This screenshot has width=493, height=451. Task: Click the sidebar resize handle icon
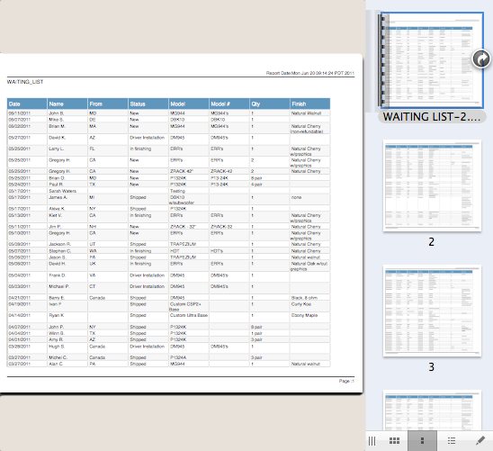[x=372, y=440]
